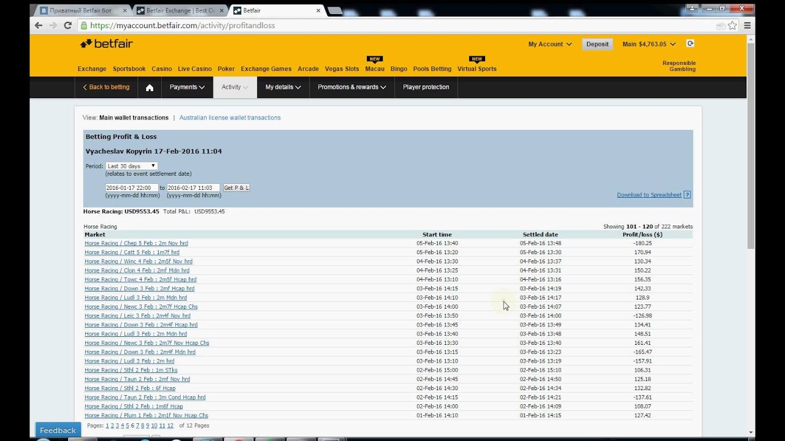This screenshot has height=441, width=785.
Task: Open market Clon 4 Feb 2mf Mdn hrd
Action: tap(137, 271)
